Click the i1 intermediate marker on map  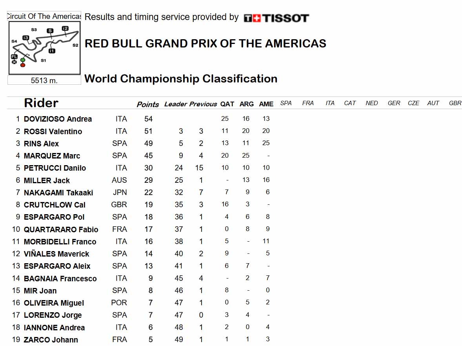[x=52, y=51]
